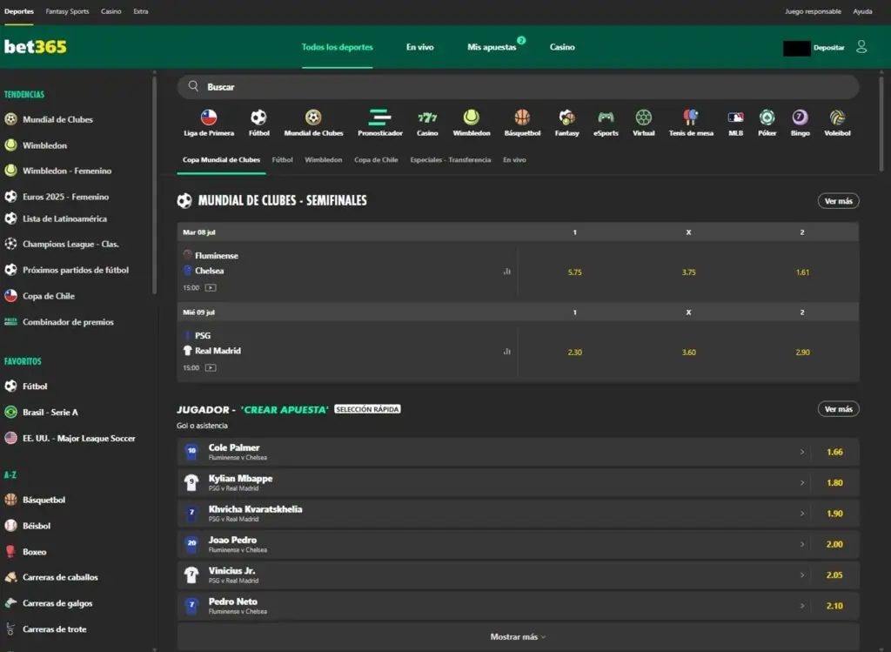This screenshot has height=652, width=891.
Task: Select the Pronosticador icon
Action: 379,118
